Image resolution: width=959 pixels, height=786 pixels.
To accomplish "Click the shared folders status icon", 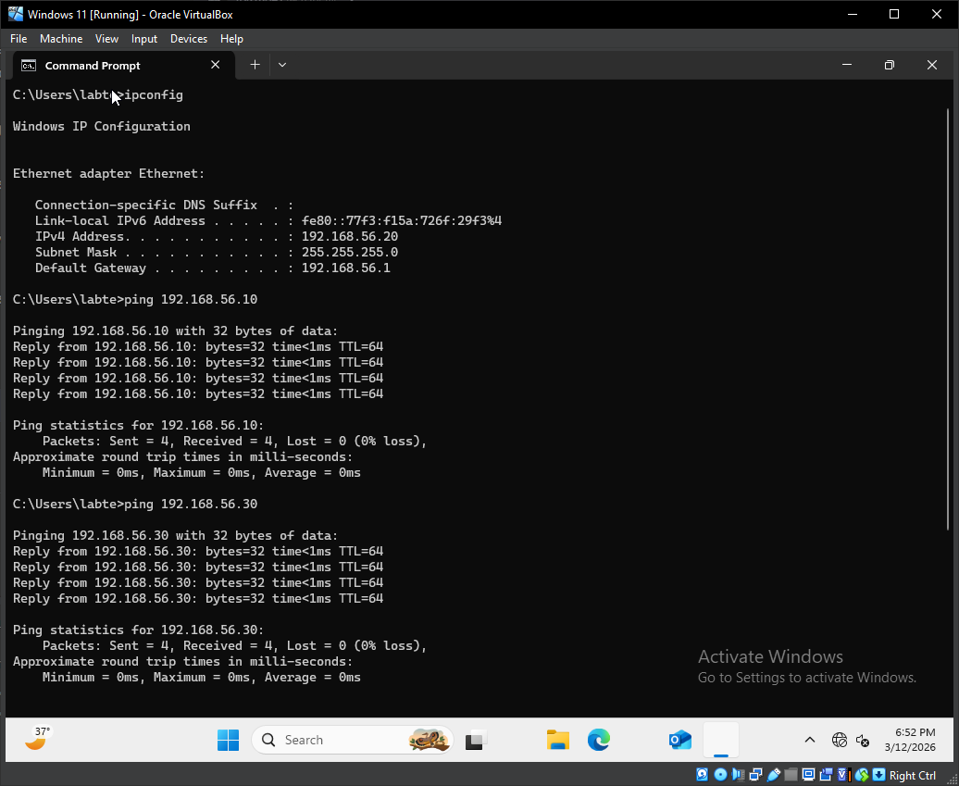I will (x=791, y=775).
